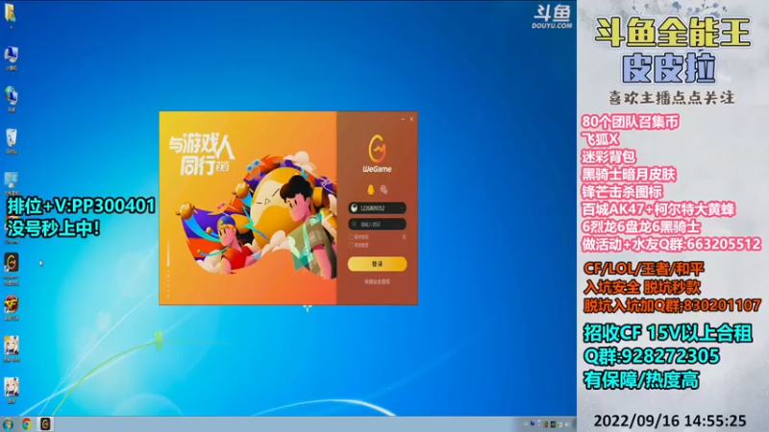
Task: Select the WeChat login icon
Action: tap(384, 189)
